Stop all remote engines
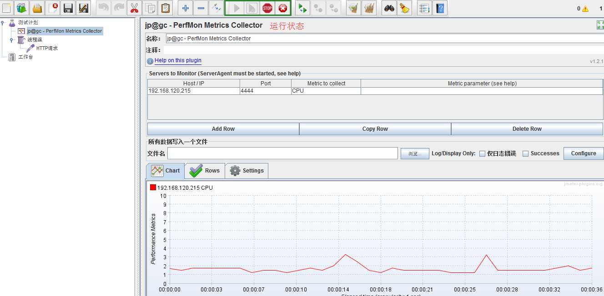The width and height of the screenshot is (604, 296). coord(318,8)
